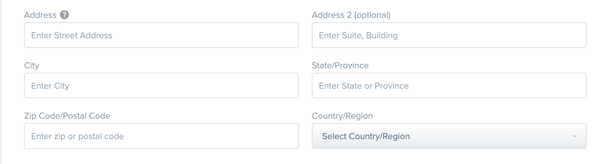This screenshot has width=605, height=164.
Task: Focus the Enter Street Address field
Action: (162, 35)
